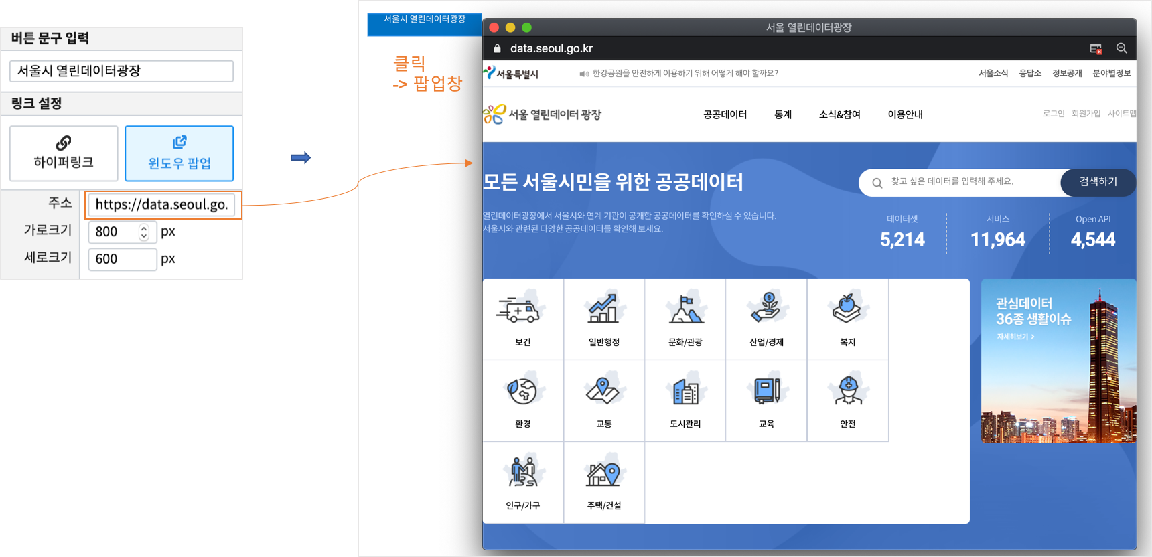1152x557 pixels.
Task: Click the 로그인 link
Action: pyautogui.click(x=1054, y=114)
